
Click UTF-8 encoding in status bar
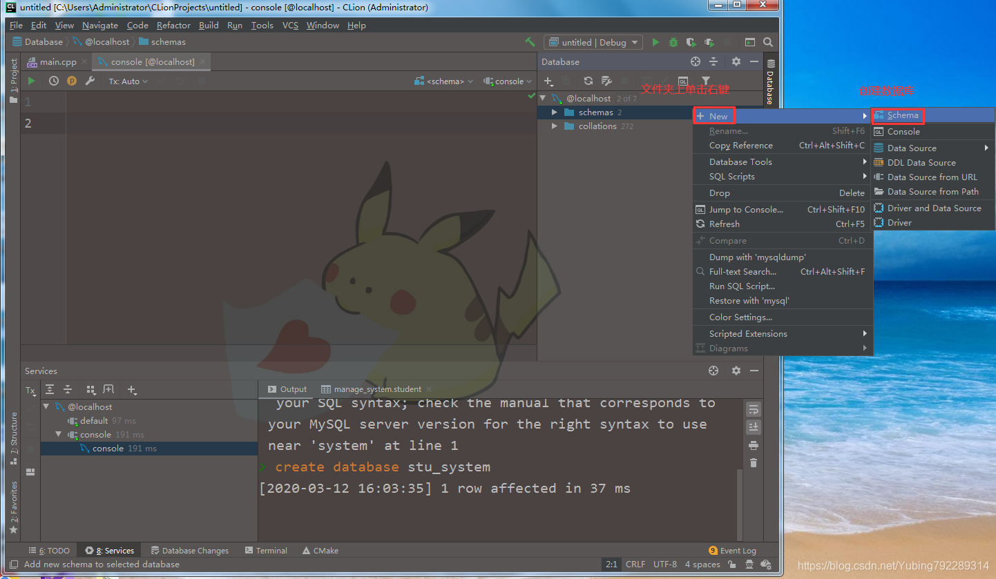665,565
